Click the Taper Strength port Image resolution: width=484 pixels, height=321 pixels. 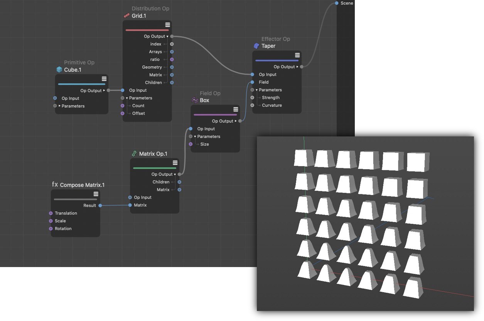coord(252,97)
